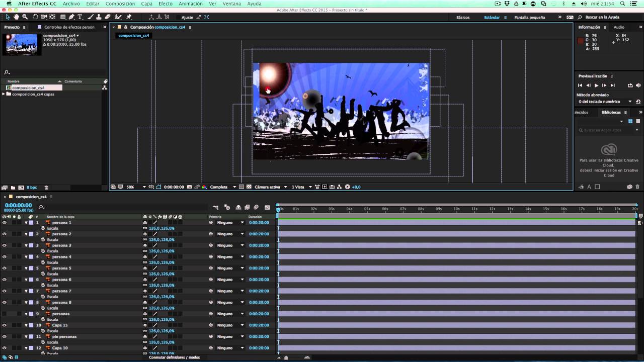
Task: Play the preview in Previsualización panel
Action: [x=596, y=85]
